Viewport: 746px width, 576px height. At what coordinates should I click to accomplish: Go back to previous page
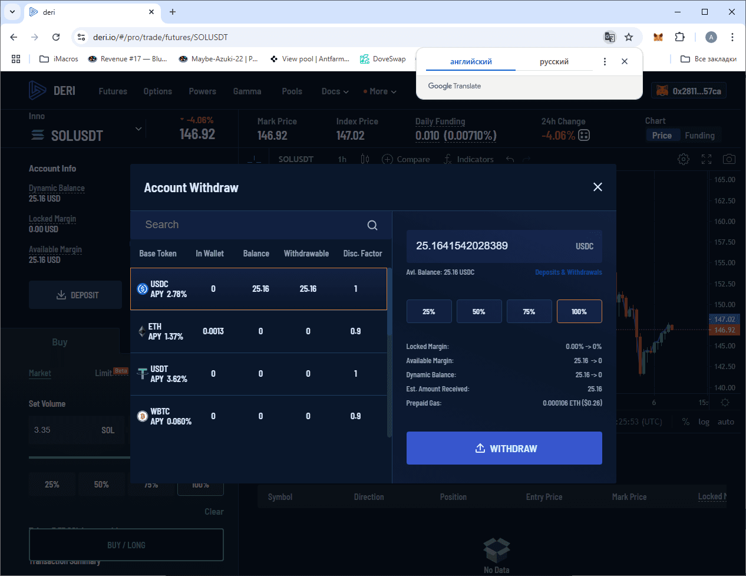(14, 37)
